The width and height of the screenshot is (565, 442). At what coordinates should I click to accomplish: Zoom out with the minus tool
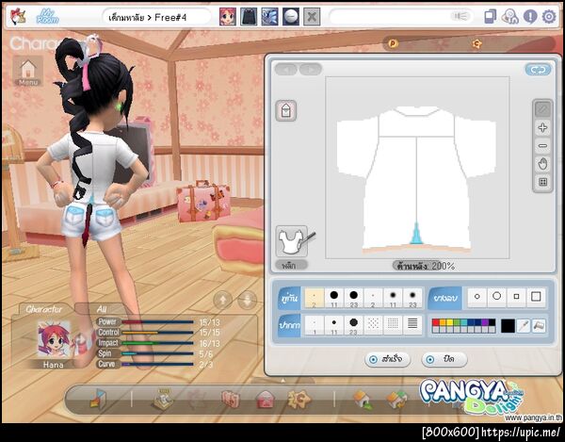pos(542,146)
